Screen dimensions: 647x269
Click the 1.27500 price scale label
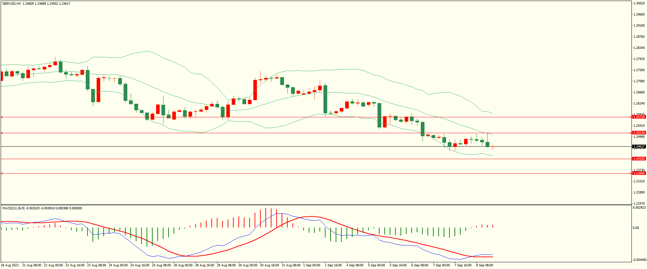coord(639,70)
